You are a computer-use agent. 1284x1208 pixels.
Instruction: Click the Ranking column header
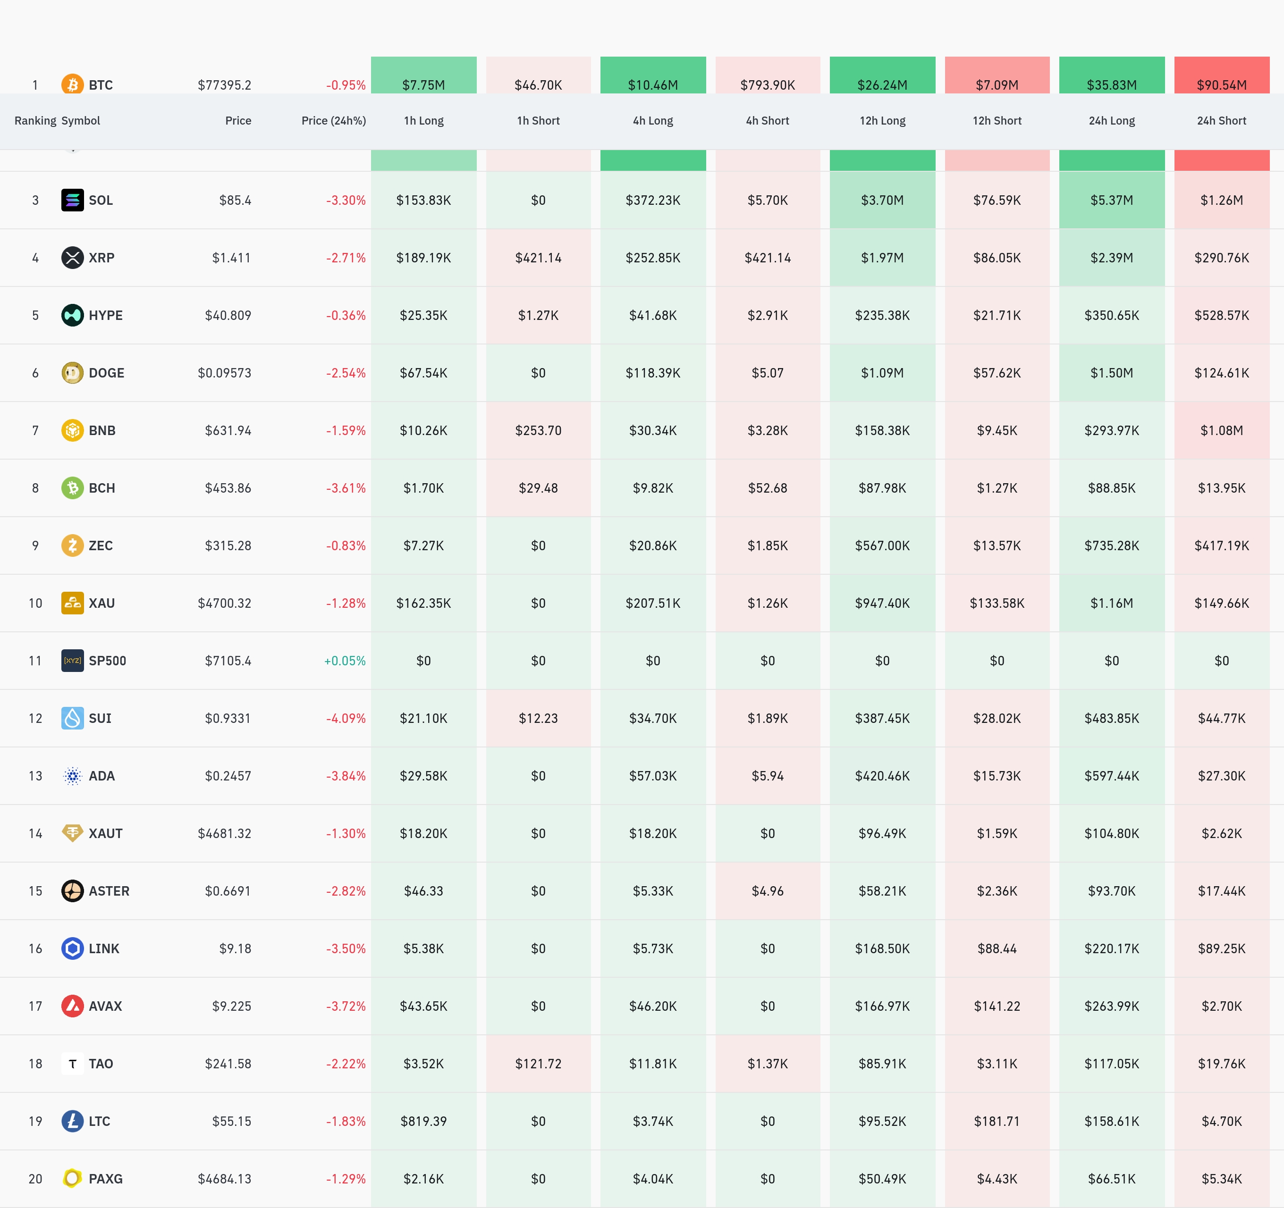35,121
